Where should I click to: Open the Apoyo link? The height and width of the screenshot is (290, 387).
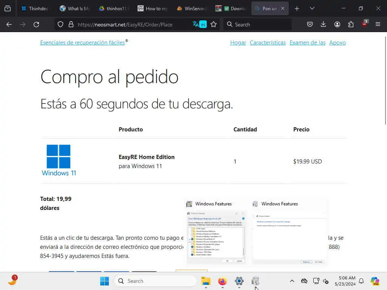coord(337,43)
